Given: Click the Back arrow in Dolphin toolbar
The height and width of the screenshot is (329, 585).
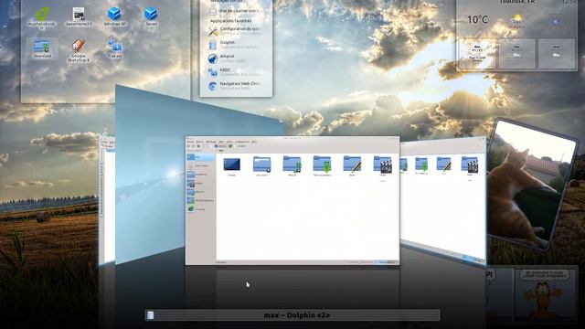Looking at the screenshot, I should pos(189,146).
